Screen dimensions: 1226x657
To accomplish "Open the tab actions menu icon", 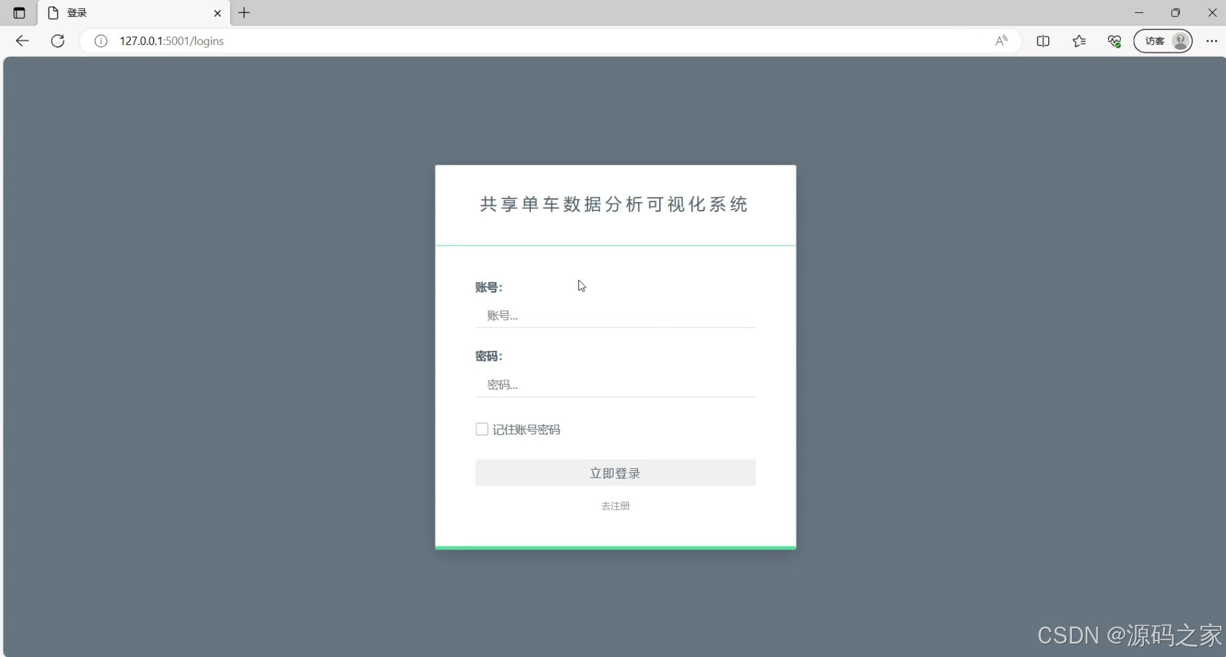I will tap(19, 13).
